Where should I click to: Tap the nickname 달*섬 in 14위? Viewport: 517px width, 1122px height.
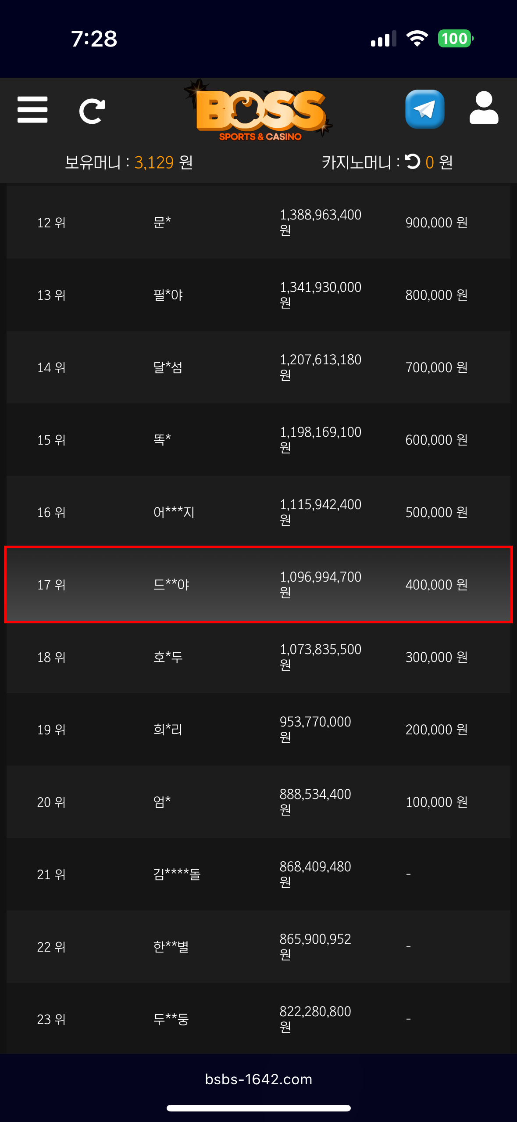click(x=168, y=367)
